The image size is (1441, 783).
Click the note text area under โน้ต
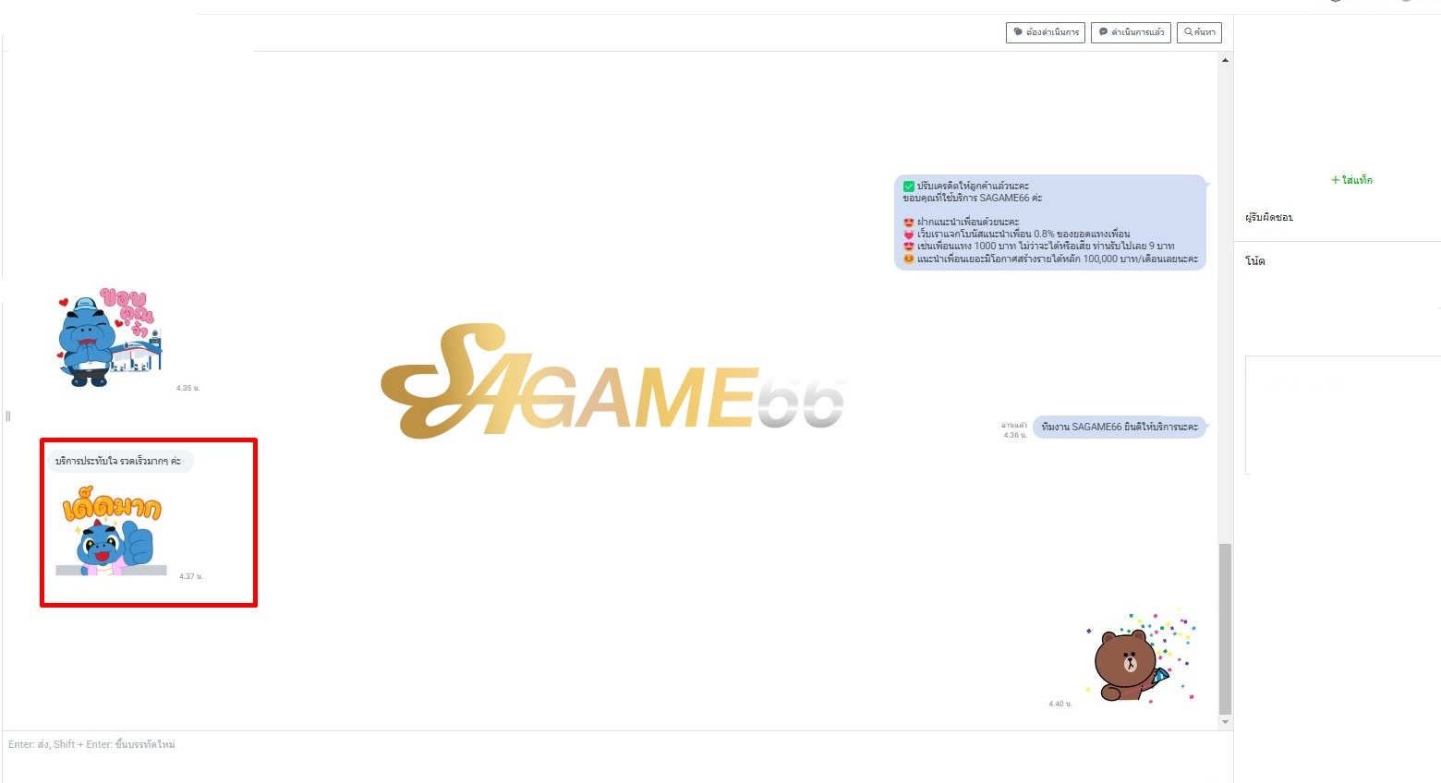coord(1341,415)
